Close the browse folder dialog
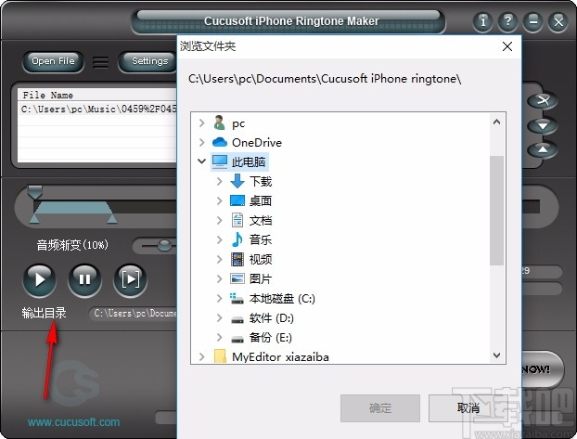This screenshot has width=577, height=439. point(507,46)
